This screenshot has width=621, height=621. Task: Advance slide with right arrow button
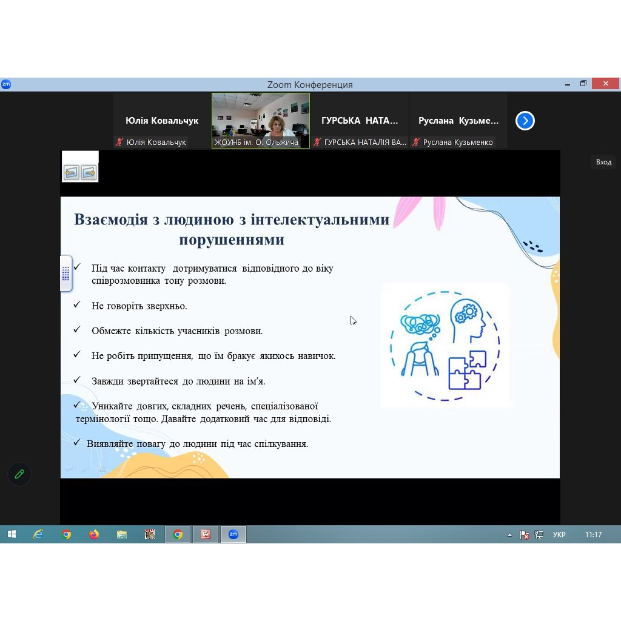89,173
